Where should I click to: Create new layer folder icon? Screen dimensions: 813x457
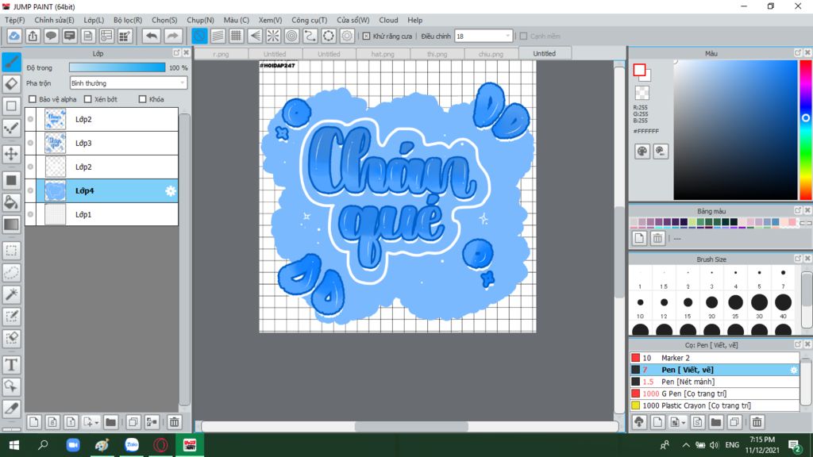coord(110,422)
